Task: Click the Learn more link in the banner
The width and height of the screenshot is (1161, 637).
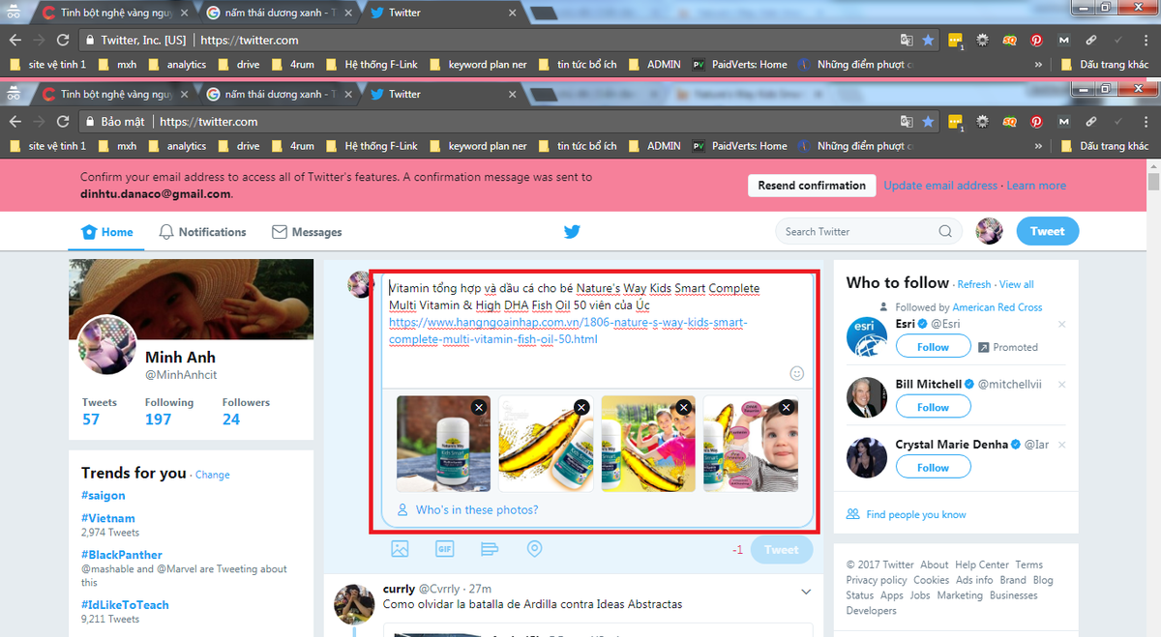Action: coord(1036,186)
